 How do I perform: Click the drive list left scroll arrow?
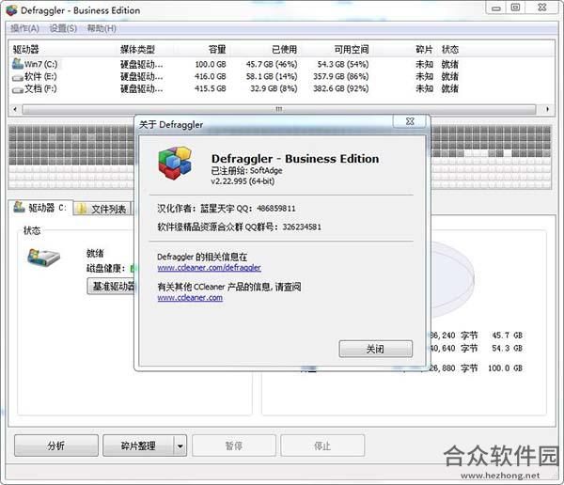coord(15,109)
